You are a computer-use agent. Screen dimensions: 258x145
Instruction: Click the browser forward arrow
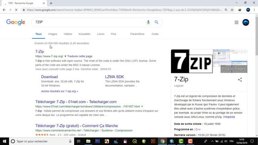(10, 10)
